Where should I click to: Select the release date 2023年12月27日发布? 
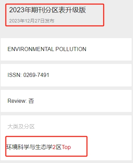[x=32, y=21]
